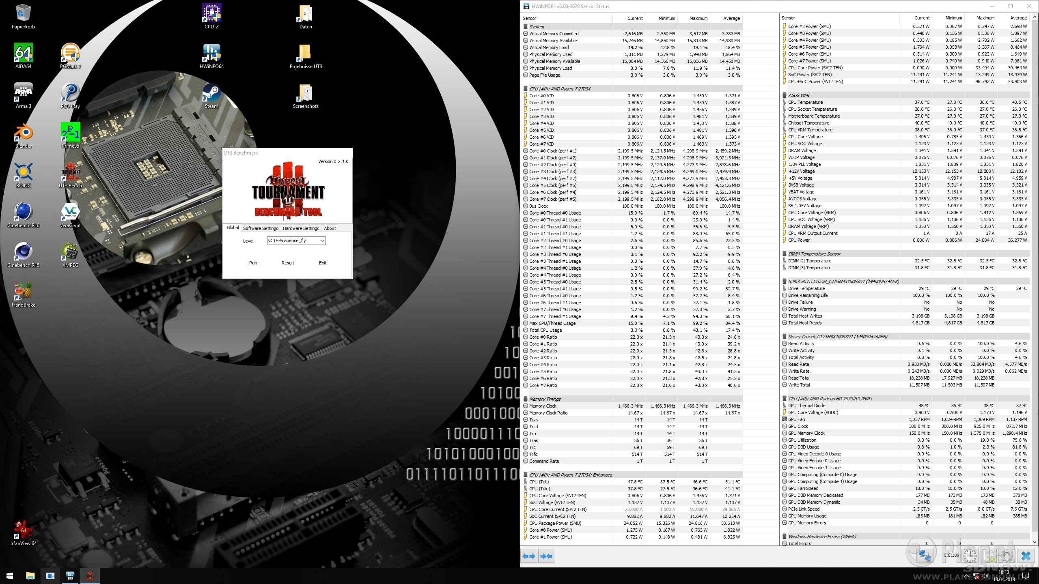This screenshot has width=1039, height=584.
Task: Click the Result button in UT3 Benchmark
Action: pos(288,263)
